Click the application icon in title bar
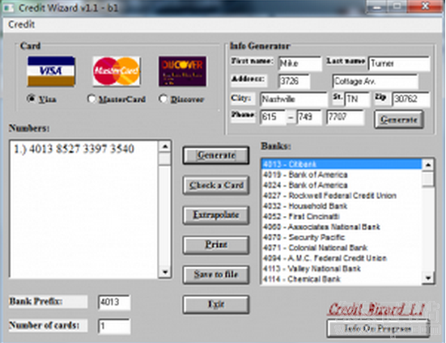Screen dimensions: 446x343 click(9, 7)
